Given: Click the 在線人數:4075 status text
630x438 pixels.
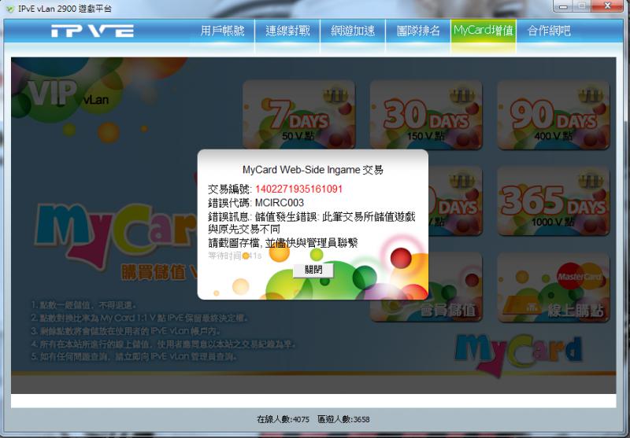Looking at the screenshot, I should pos(283,420).
